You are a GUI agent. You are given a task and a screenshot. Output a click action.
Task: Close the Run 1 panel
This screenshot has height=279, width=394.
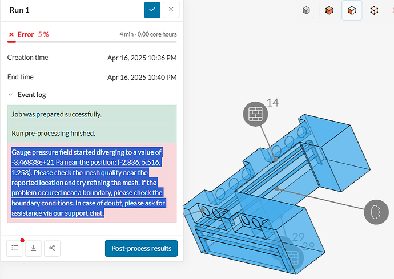(x=171, y=10)
